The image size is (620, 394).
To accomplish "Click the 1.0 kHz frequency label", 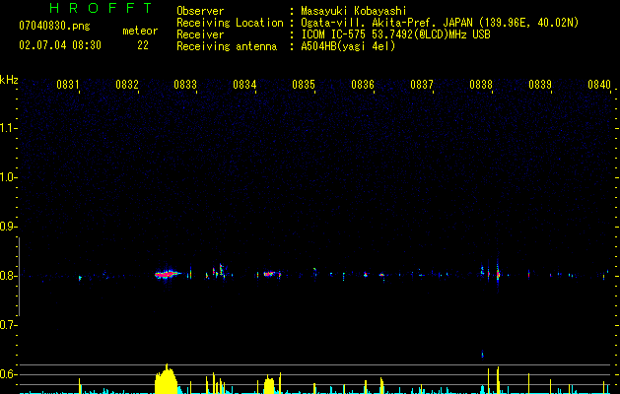I will 8,177.
